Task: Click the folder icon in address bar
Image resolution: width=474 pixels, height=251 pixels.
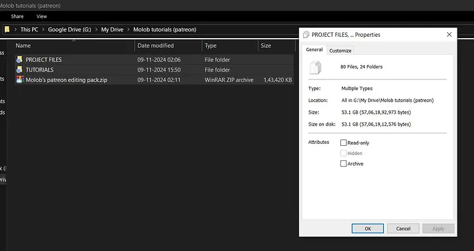Action: tap(7, 30)
